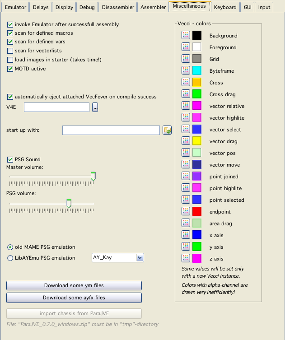Screen dimensions: 285x340
Task: Expand the AY_Kay dropdown
Action: click(140, 257)
